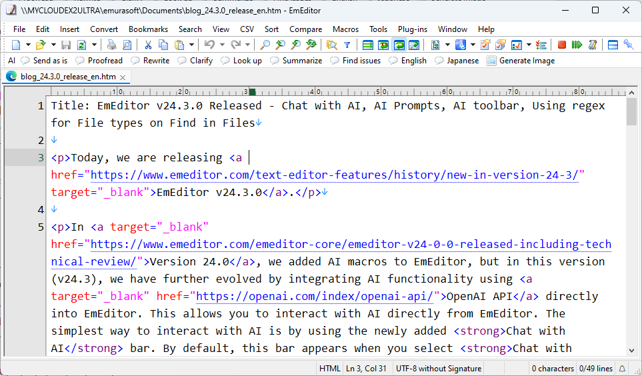This screenshot has height=376, width=642.
Task: Click the Send as is button
Action: tap(44, 61)
